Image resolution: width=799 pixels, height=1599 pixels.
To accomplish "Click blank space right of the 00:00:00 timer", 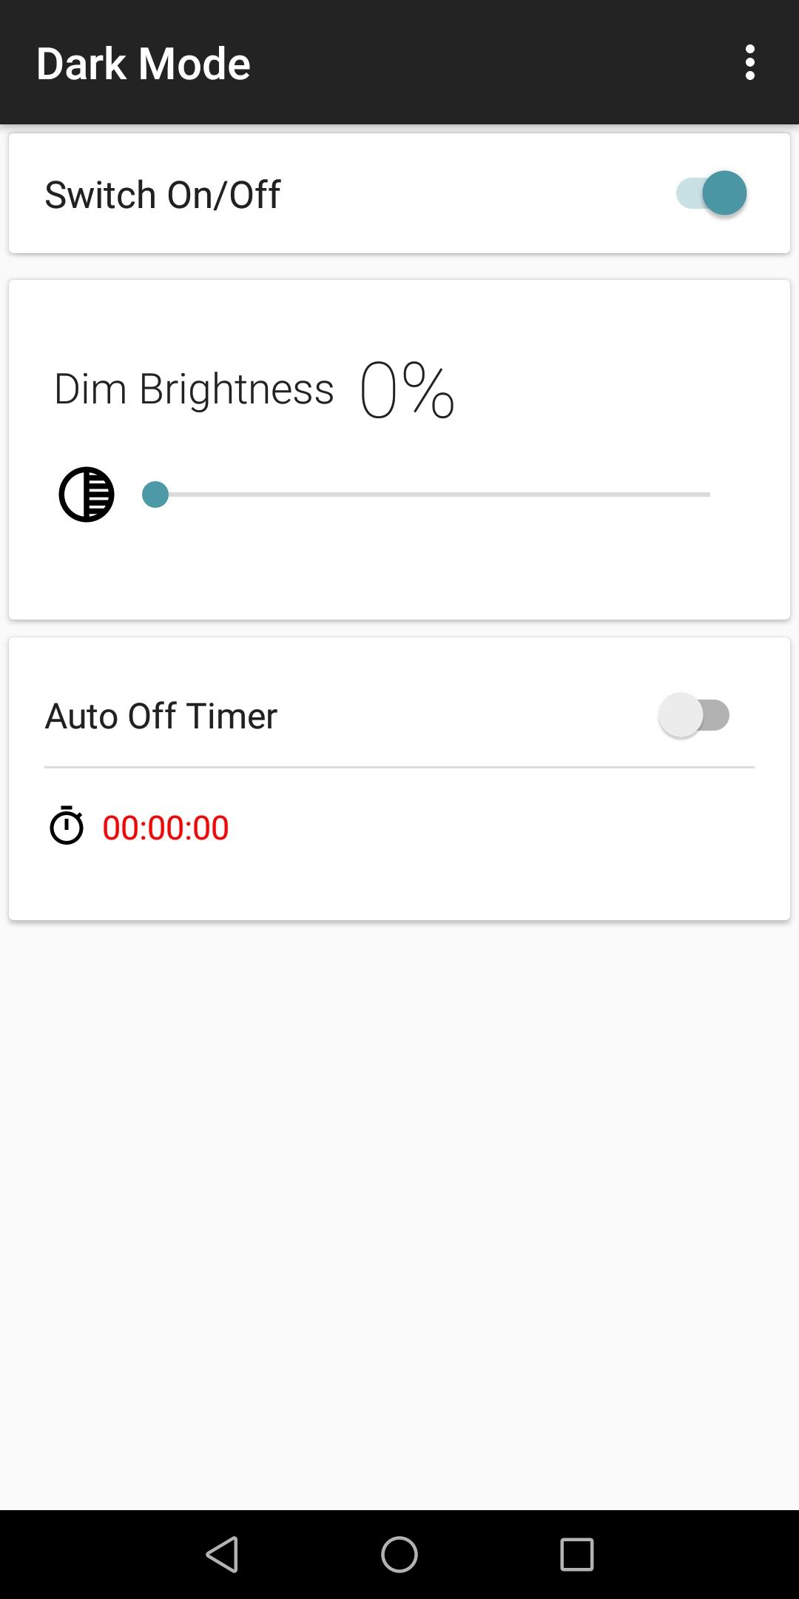I will click(x=503, y=828).
